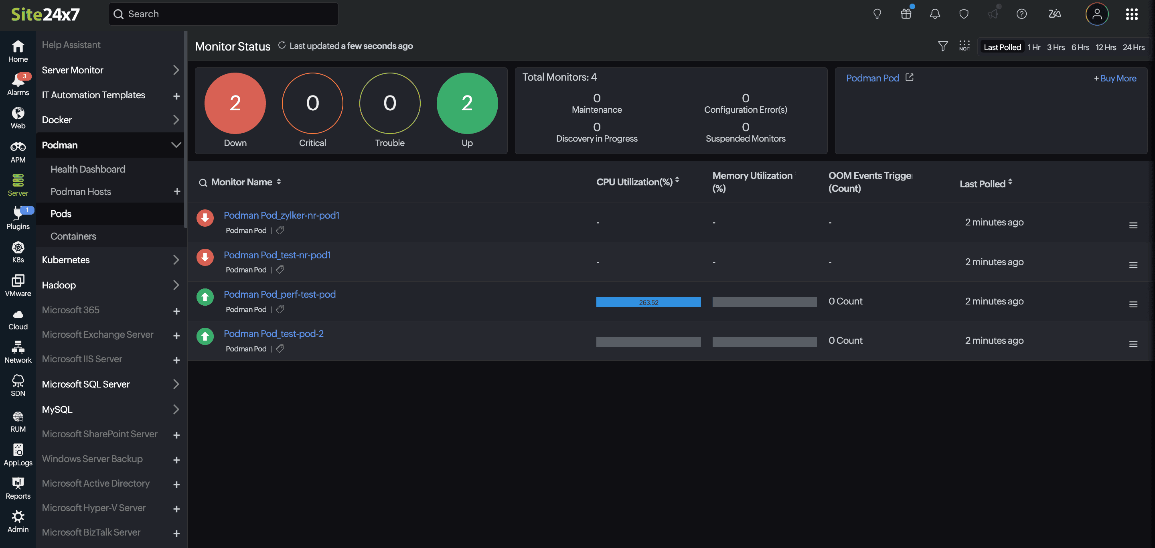Select the Last Polled time tab

1002,47
